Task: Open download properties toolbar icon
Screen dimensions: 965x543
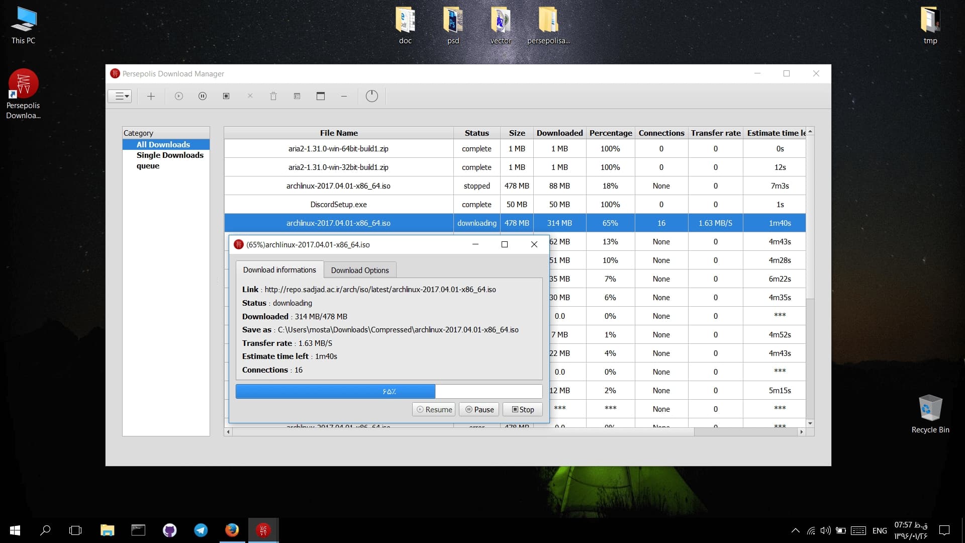Action: [297, 96]
